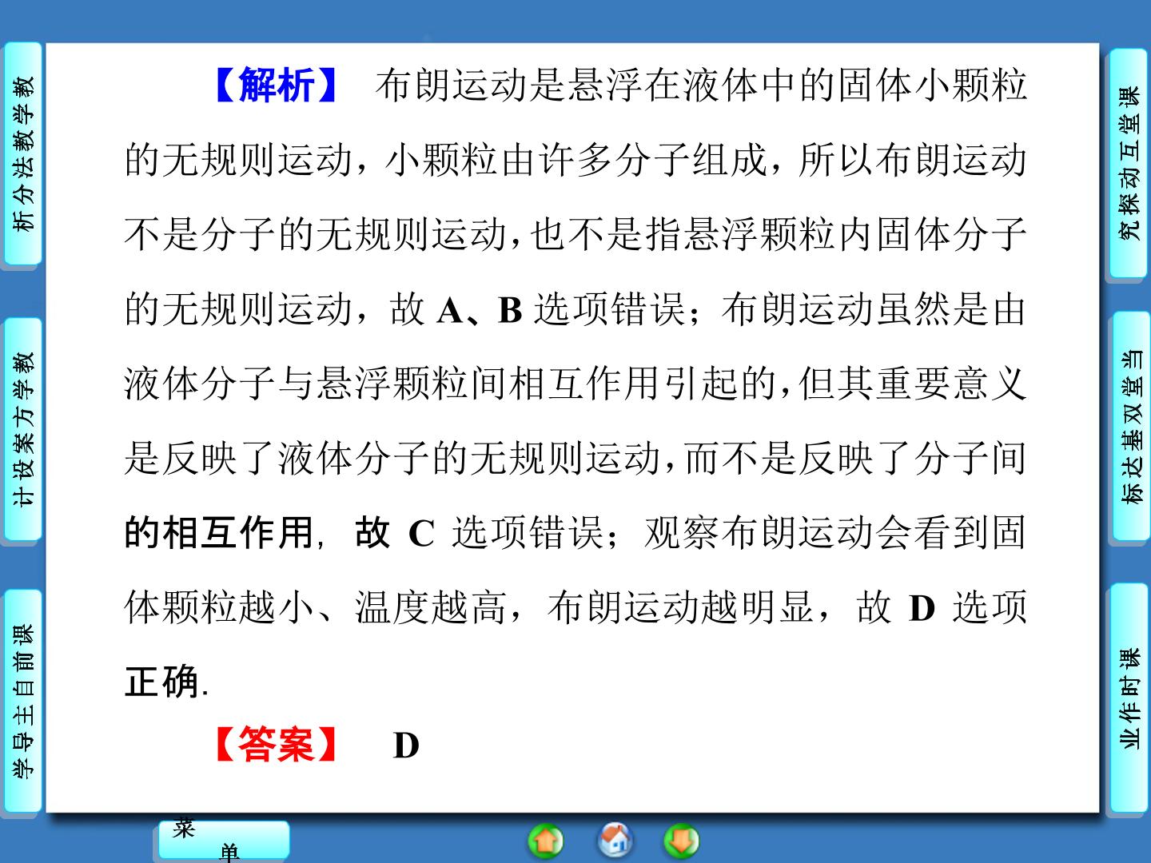Image resolution: width=1151 pixels, height=863 pixels.
Task: Click the bold 'A、B' option text
Action: [x=480, y=309]
